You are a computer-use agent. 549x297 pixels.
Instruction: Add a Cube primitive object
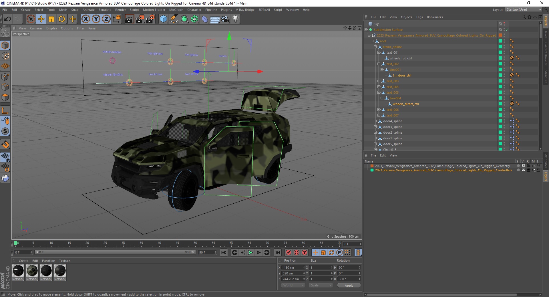tap(163, 19)
